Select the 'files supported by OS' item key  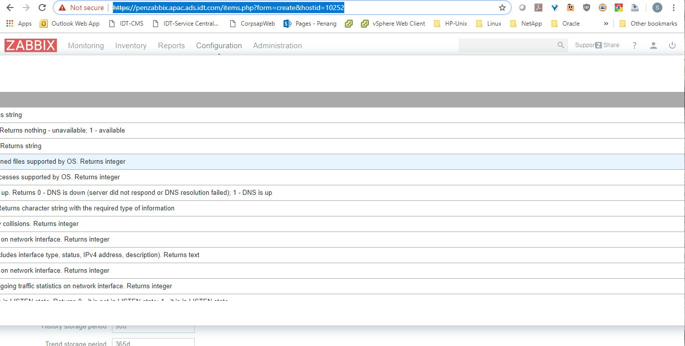63,162
